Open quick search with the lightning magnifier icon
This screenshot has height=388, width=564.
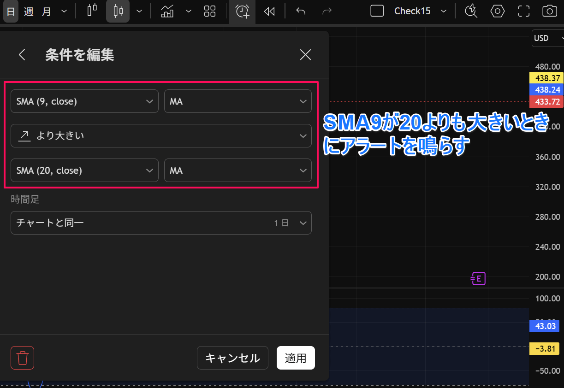point(471,11)
